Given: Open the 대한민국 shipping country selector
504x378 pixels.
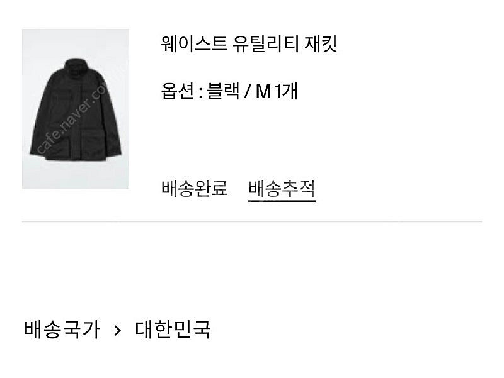Looking at the screenshot, I should [x=173, y=329].
